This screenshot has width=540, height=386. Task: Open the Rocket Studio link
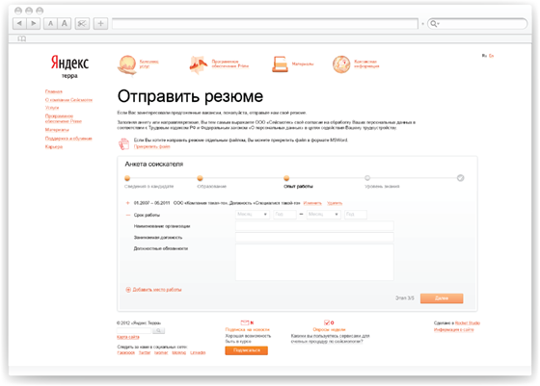click(x=468, y=323)
